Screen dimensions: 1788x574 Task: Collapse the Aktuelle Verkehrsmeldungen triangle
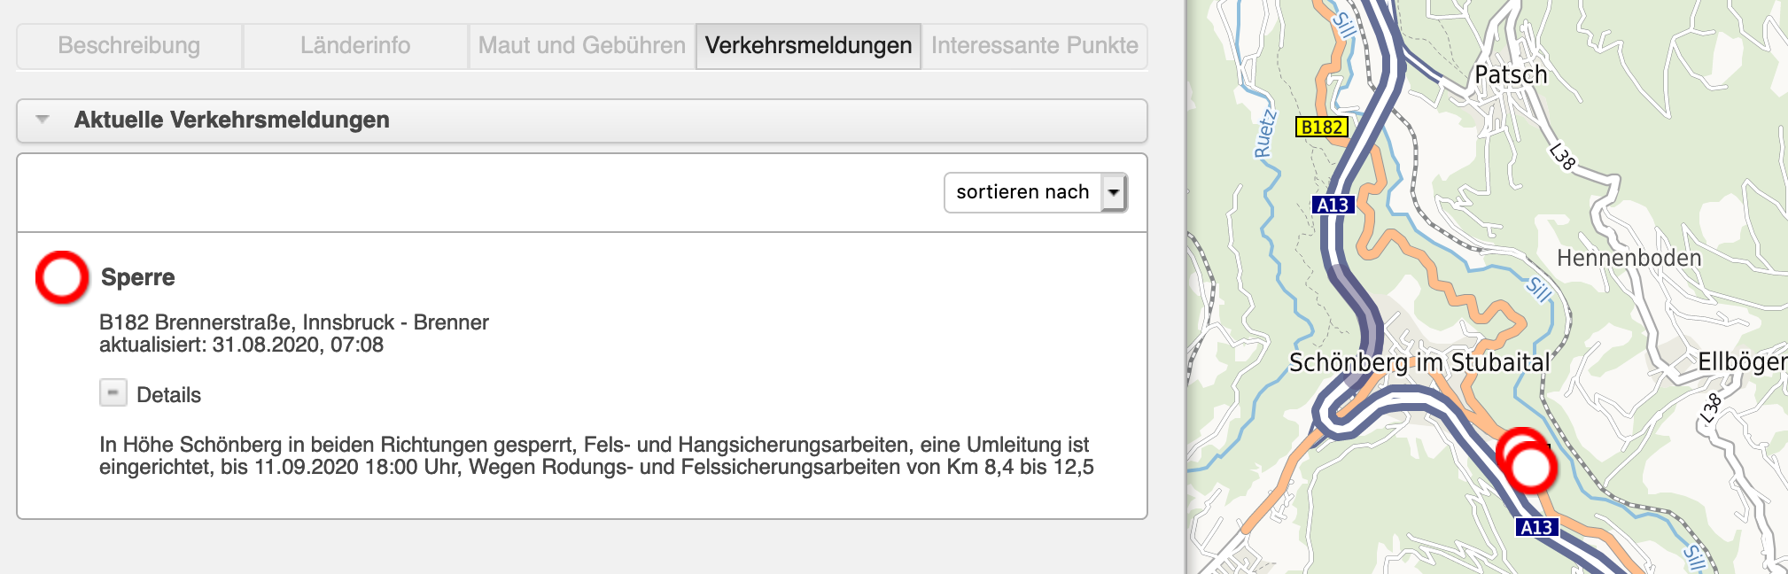[43, 119]
